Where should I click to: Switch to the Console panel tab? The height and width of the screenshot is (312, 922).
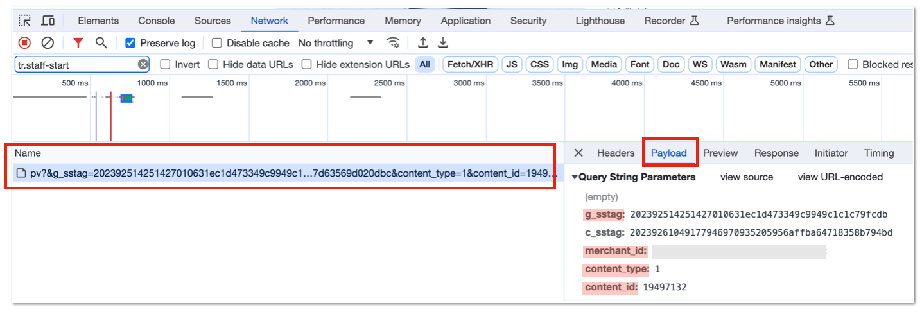click(157, 21)
